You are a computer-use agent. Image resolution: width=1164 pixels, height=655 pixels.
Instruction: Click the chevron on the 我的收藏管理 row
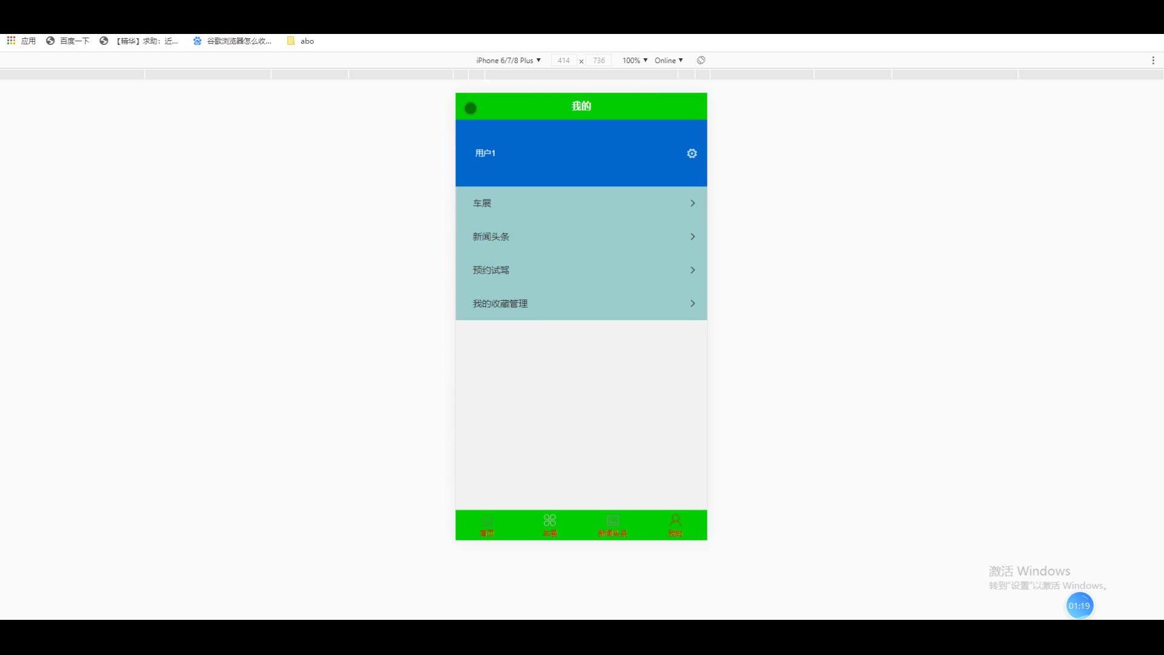pos(692,303)
